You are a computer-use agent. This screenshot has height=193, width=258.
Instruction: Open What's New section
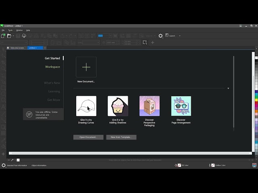[52, 83]
